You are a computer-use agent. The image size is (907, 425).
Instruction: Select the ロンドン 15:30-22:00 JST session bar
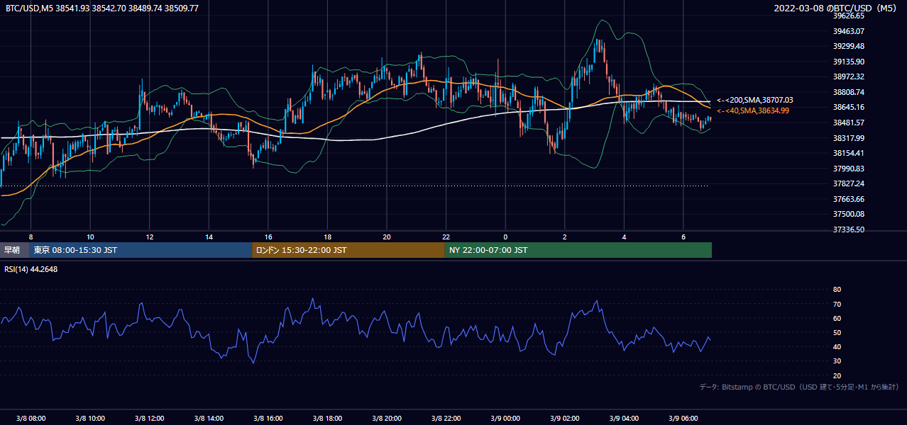tap(348, 250)
